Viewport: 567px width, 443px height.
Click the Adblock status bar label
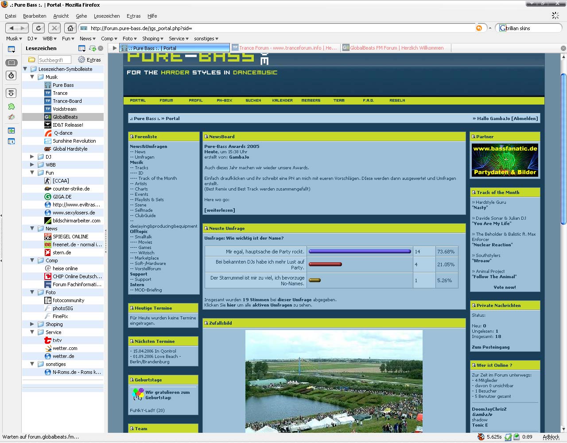tap(551, 437)
